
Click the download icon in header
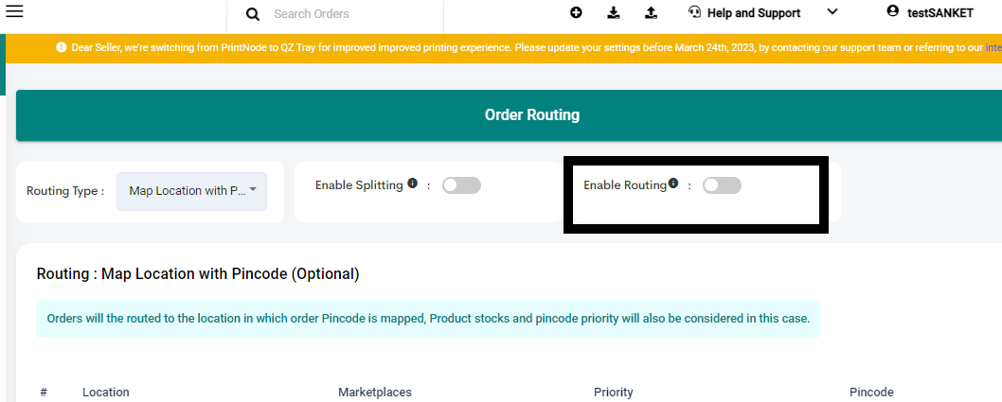tap(614, 12)
